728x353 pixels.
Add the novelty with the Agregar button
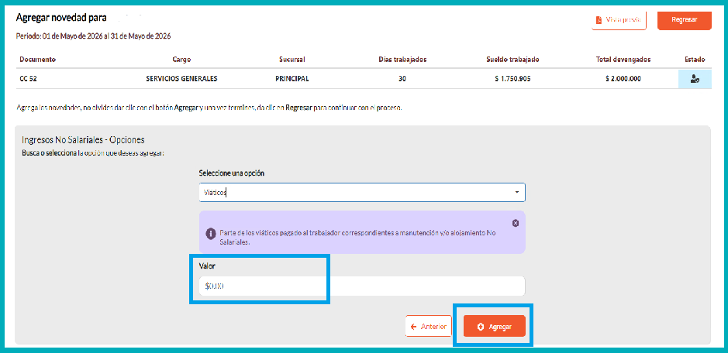coord(495,327)
